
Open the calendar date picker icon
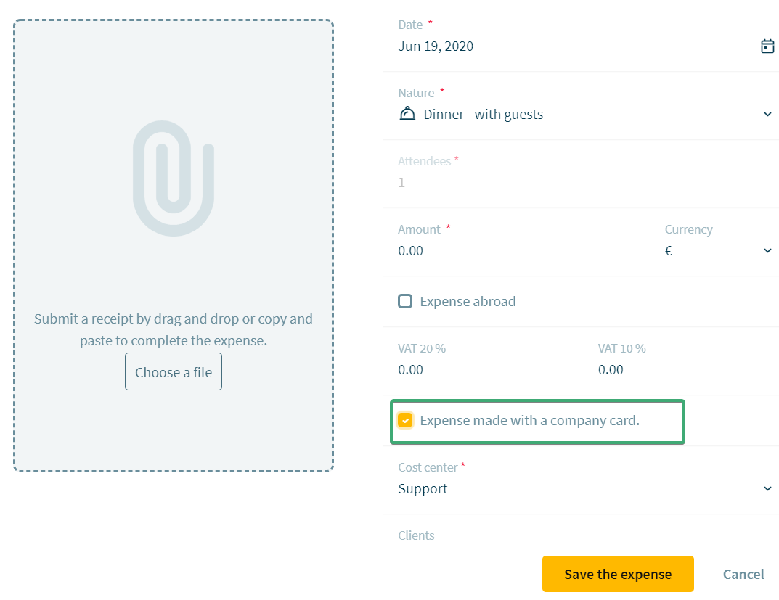(x=767, y=46)
